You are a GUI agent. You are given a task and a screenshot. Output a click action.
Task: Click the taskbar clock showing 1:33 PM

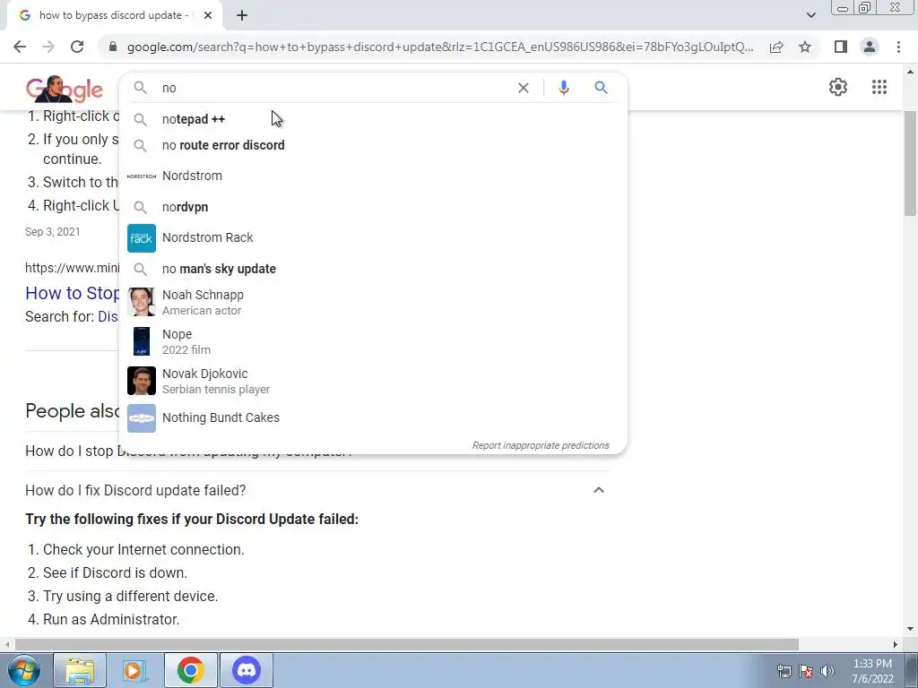pyautogui.click(x=872, y=671)
